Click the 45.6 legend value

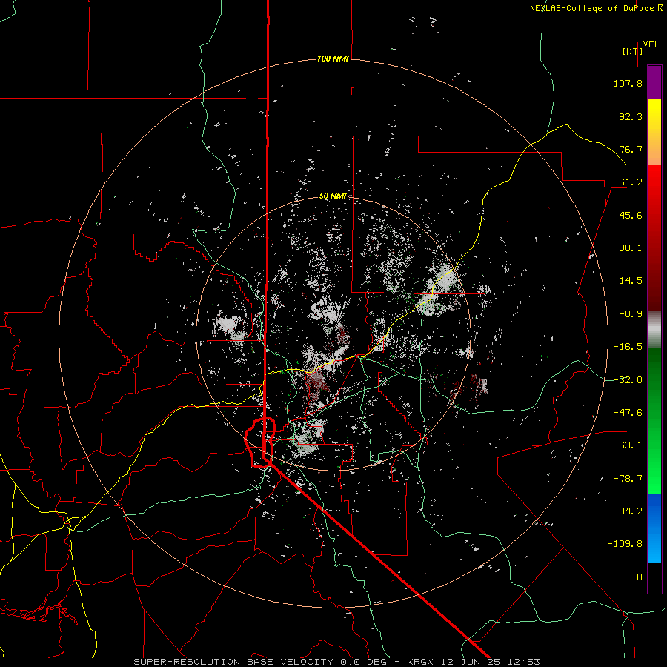coord(631,215)
